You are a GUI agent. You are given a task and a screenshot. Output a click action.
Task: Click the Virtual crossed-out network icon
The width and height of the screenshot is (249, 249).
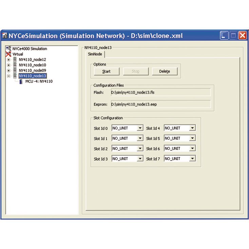click(x=8, y=54)
